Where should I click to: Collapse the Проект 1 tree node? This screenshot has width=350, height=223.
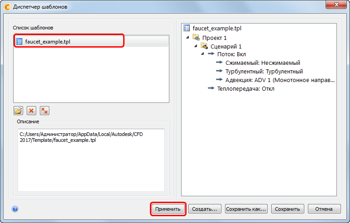[187, 37]
